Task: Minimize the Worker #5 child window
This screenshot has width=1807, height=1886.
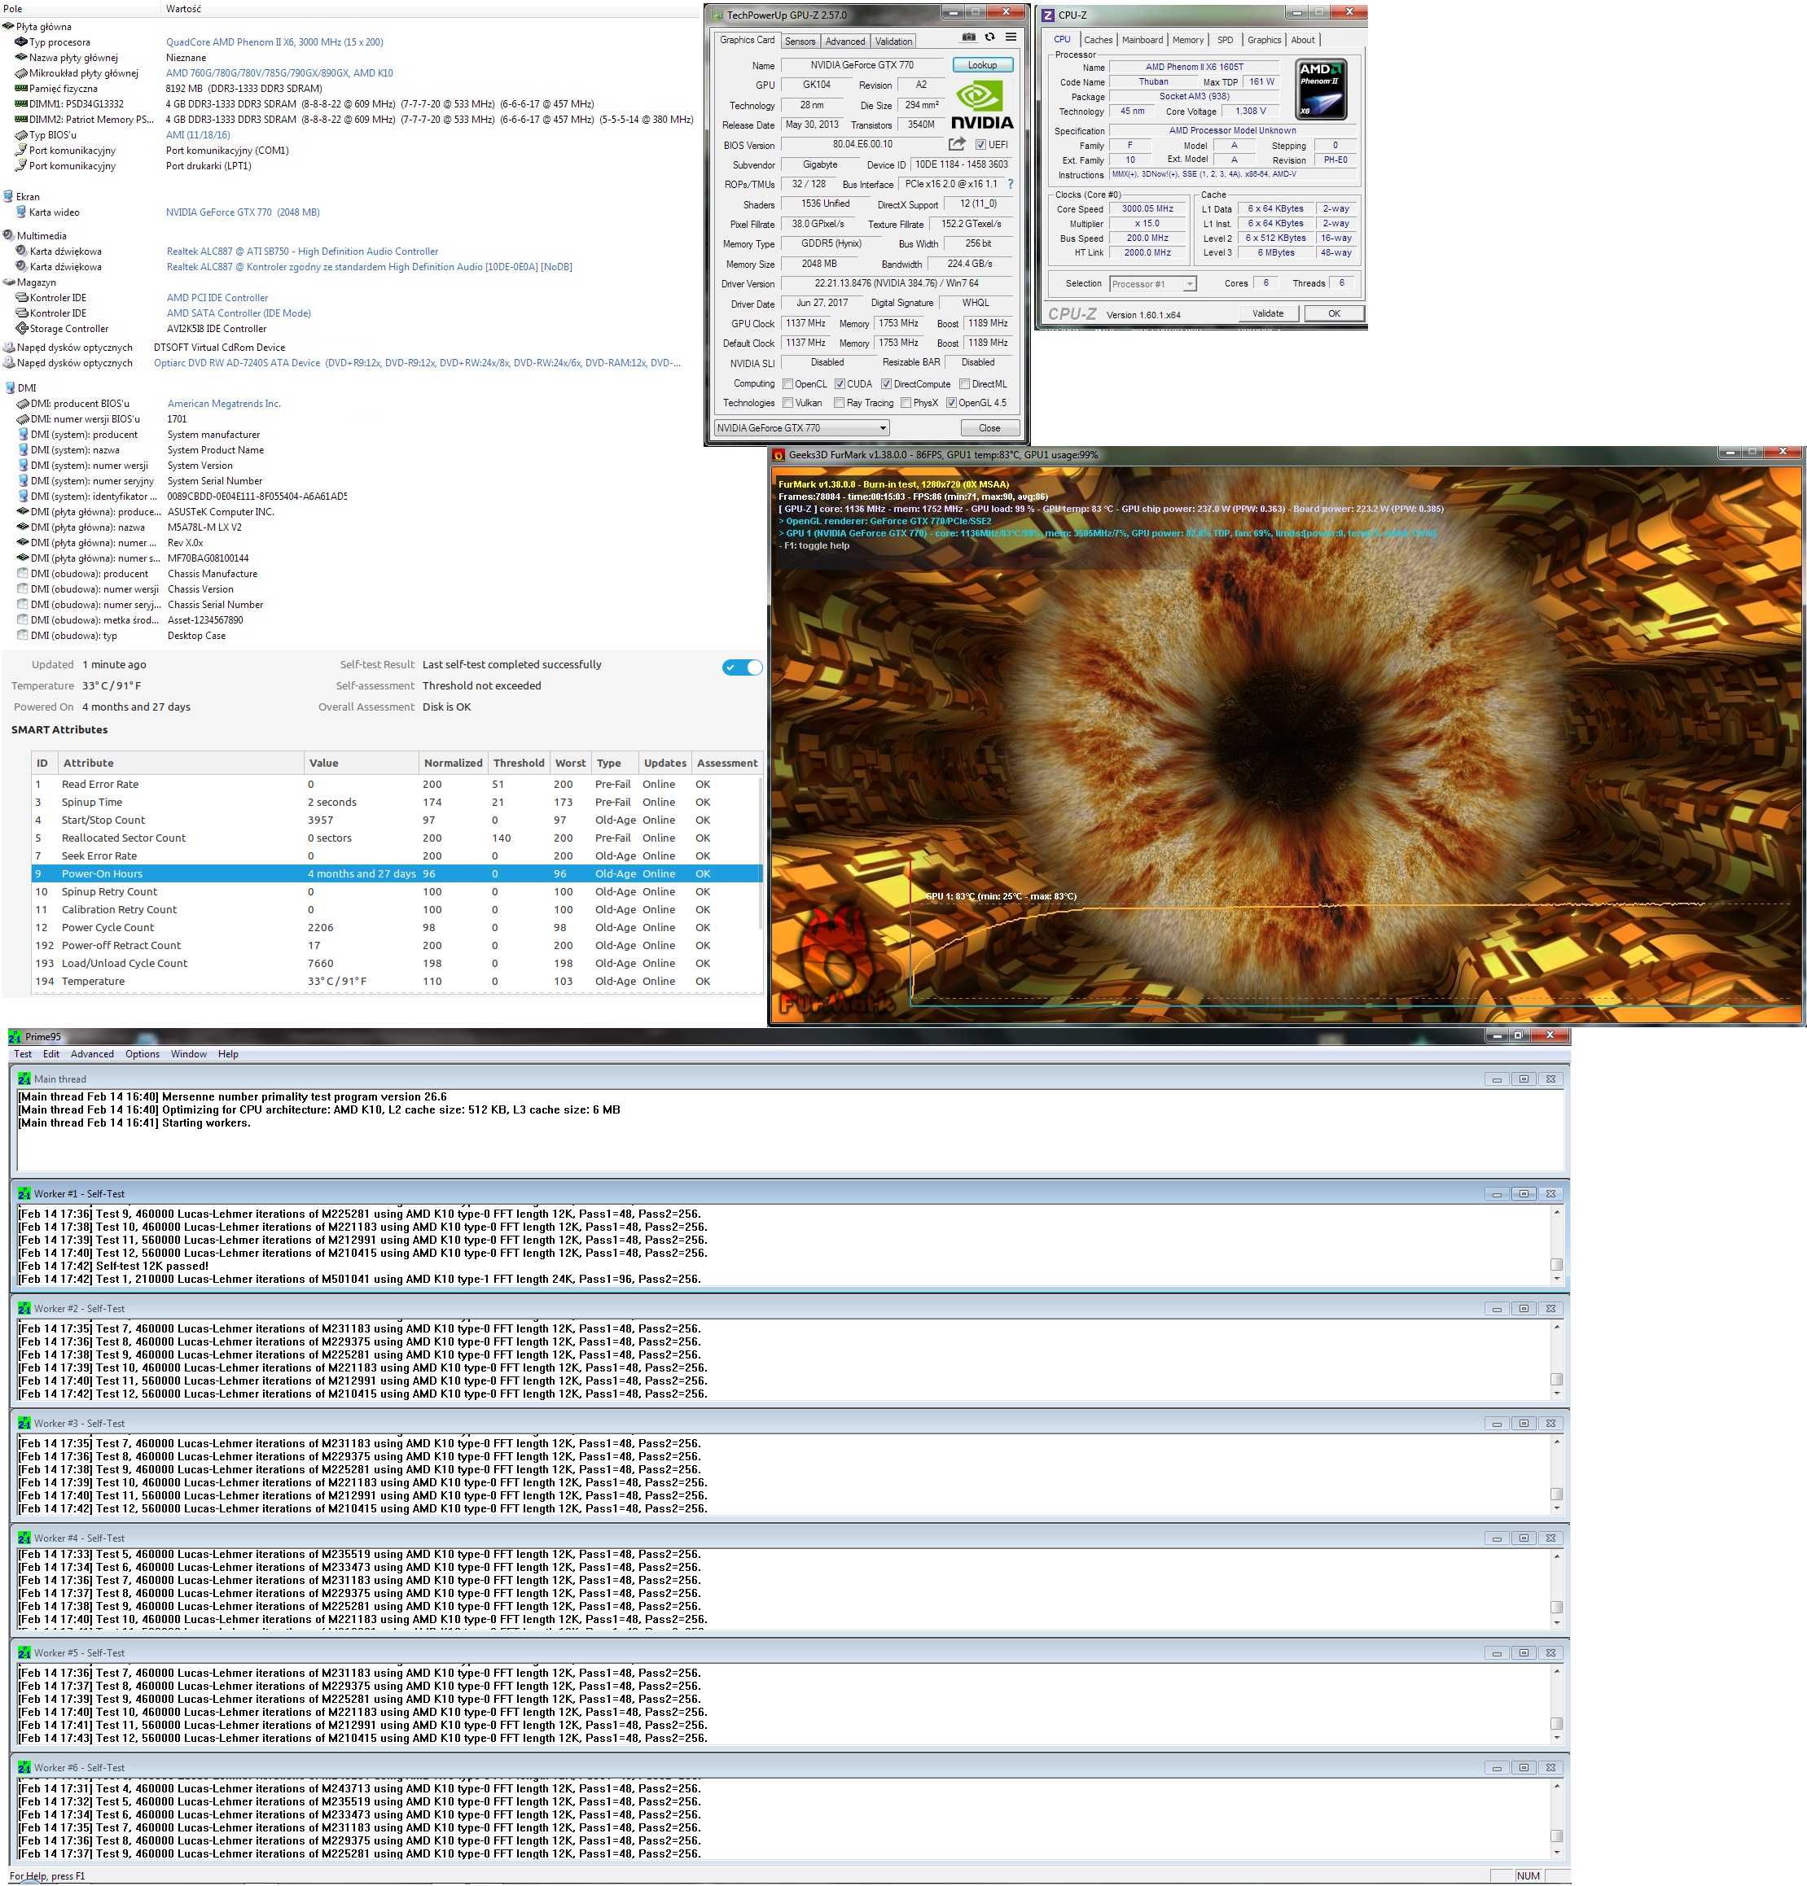Action: tap(1496, 1653)
